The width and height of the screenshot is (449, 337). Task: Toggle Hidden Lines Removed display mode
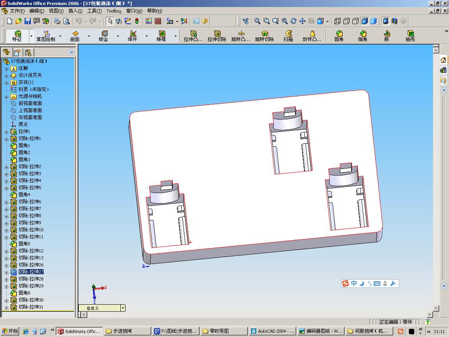pos(355,21)
